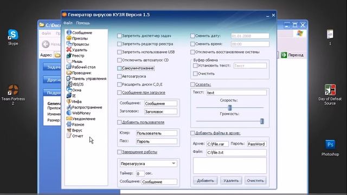347x195 pixels.
Task: Click the Файл path field C:\file.txt
Action: point(236,153)
